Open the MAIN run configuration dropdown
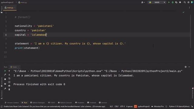This screenshot has height=109, width=194. tap(157, 2)
